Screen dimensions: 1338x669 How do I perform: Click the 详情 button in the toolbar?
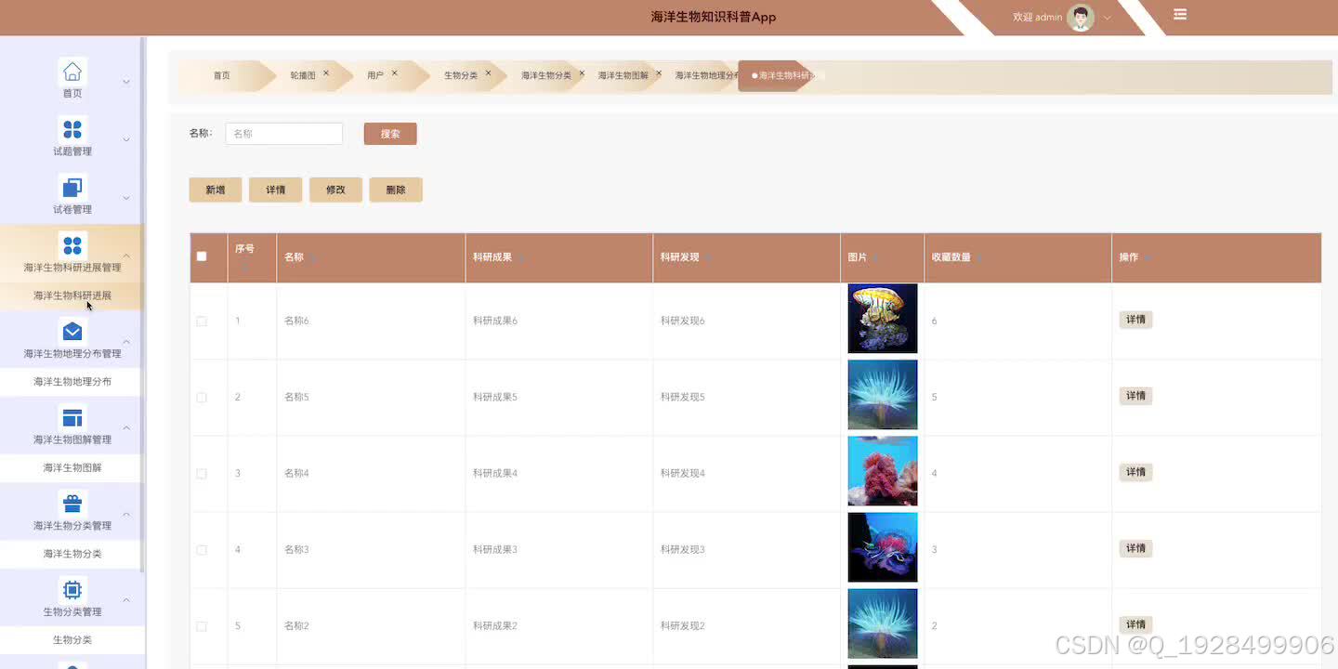[x=276, y=190]
